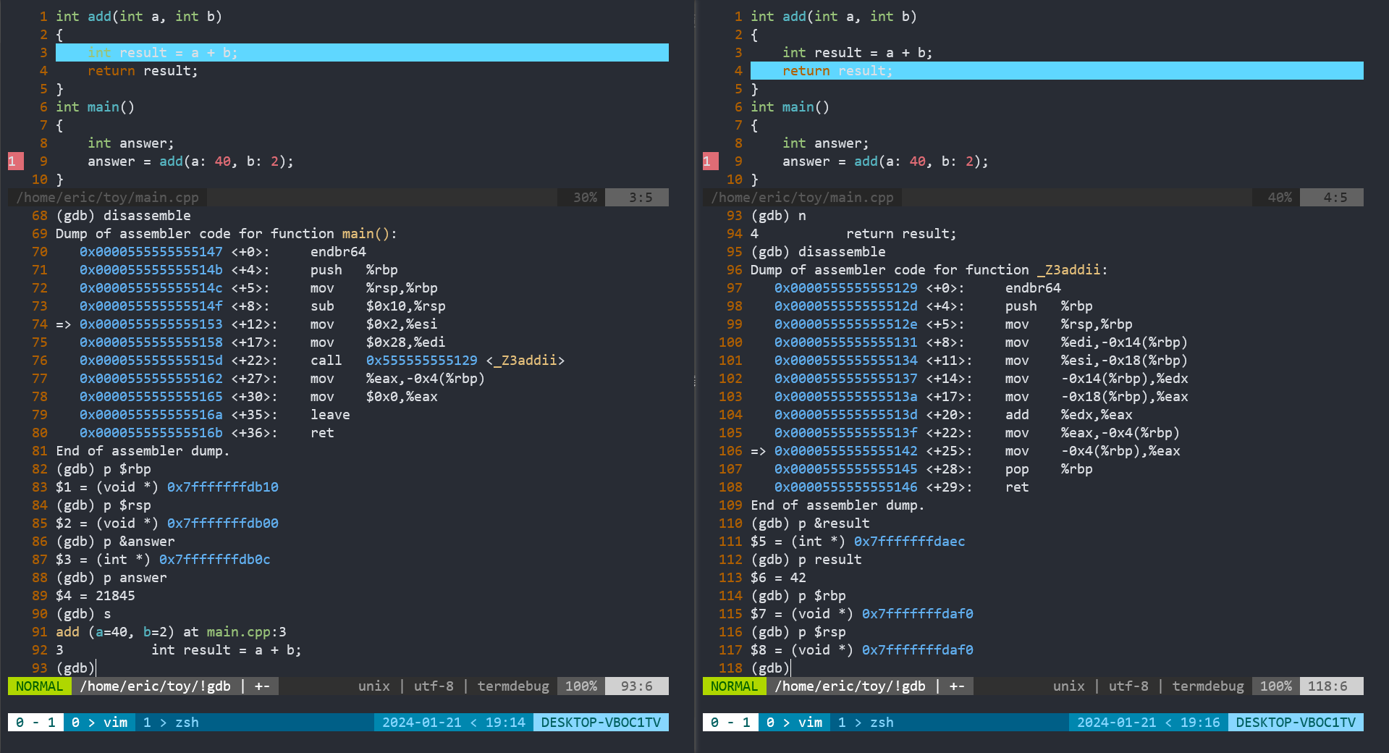Select the zsh tmux window in right terminal
Image resolution: width=1389 pixels, height=753 pixels.
coord(866,723)
